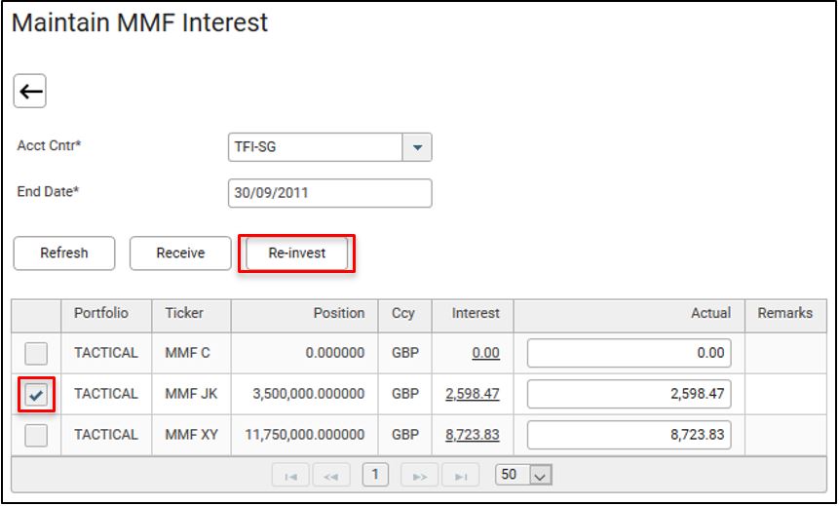The width and height of the screenshot is (839, 506).
Task: Go to previous page of results
Action: coord(331,476)
